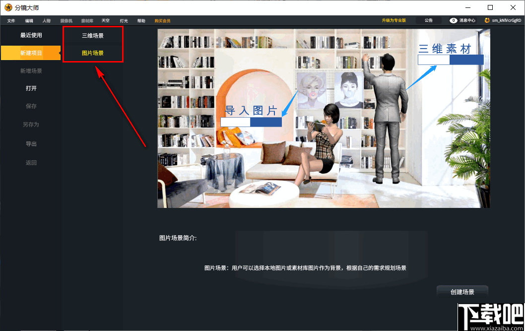Click the 创建场景 create scene button
This screenshot has width=525, height=331.
pos(461,292)
